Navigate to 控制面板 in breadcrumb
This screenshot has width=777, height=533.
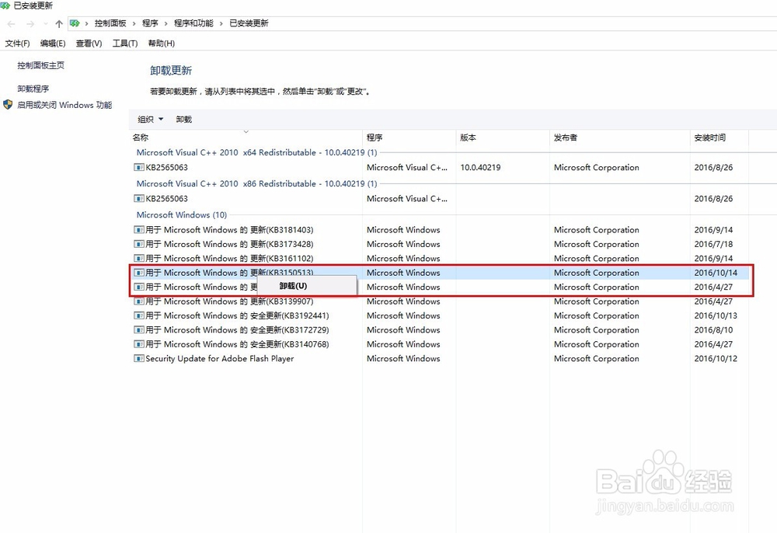coord(110,23)
